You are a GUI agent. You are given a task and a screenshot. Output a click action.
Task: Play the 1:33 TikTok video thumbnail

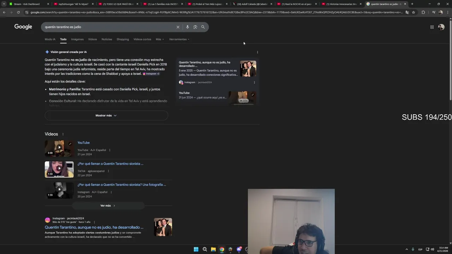59,169
